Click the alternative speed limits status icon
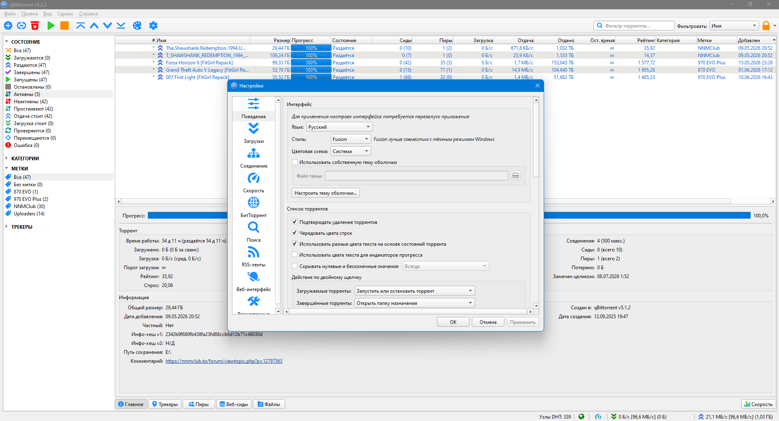 [598, 417]
